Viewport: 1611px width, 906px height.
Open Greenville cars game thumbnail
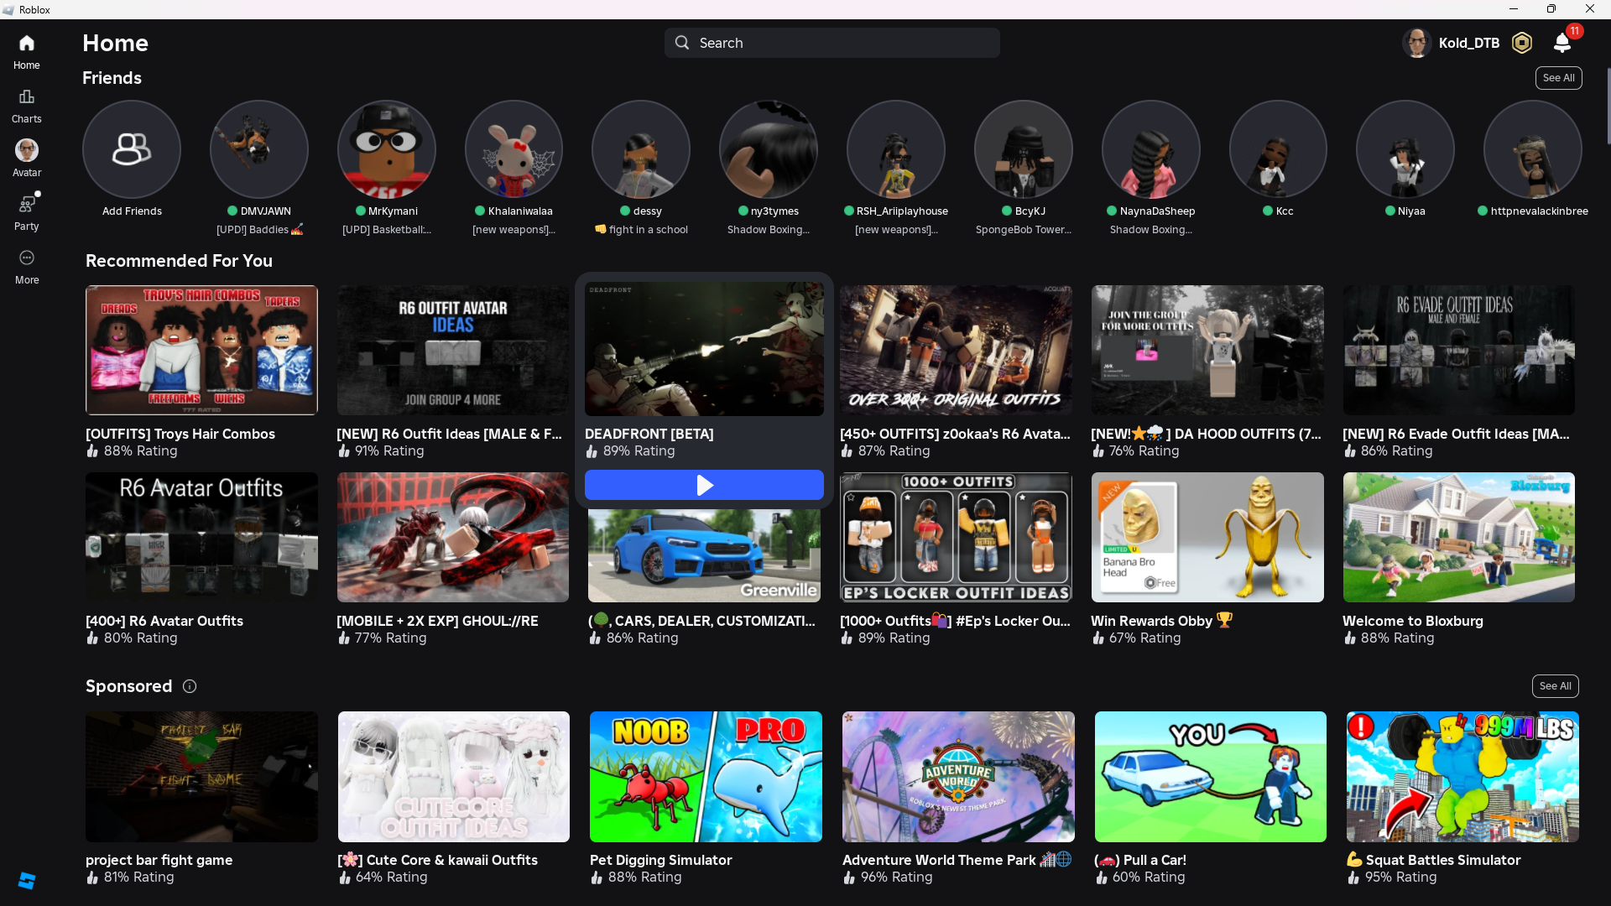tap(704, 555)
